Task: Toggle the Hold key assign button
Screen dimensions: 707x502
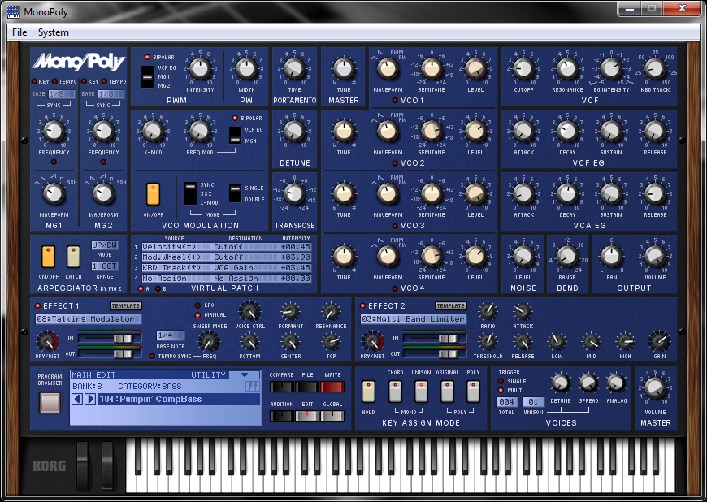Action: click(368, 392)
